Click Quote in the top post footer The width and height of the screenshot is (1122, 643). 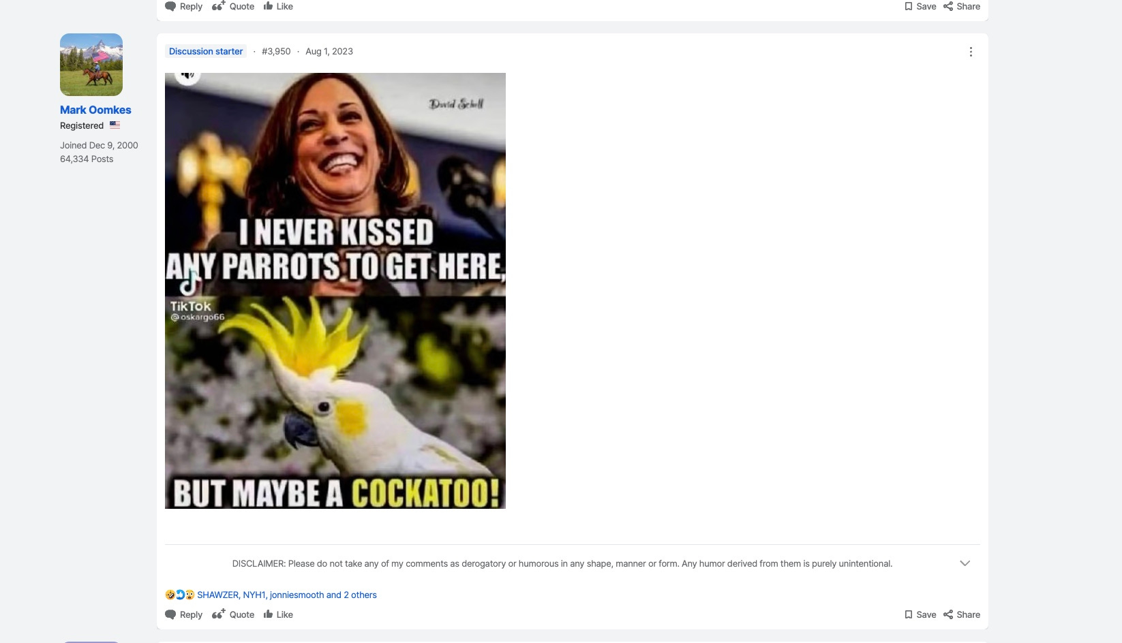[x=233, y=6]
